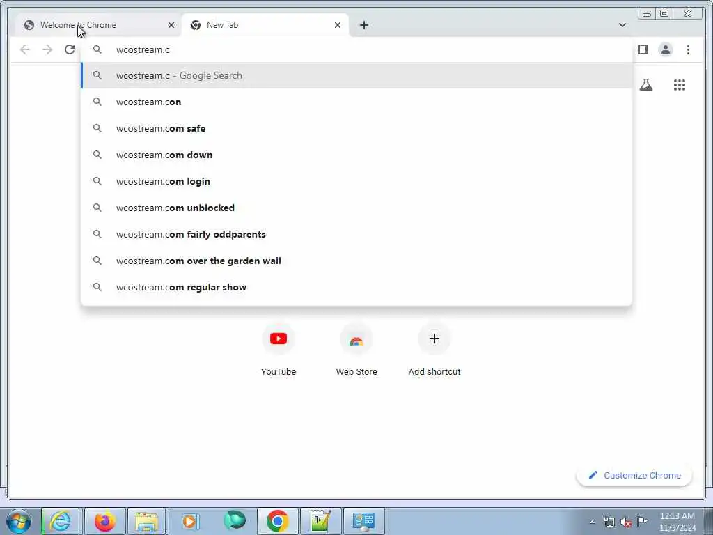Viewport: 713px width, 535px height.
Task: Switch to the Welcome to Chrome tab
Action: tap(97, 25)
